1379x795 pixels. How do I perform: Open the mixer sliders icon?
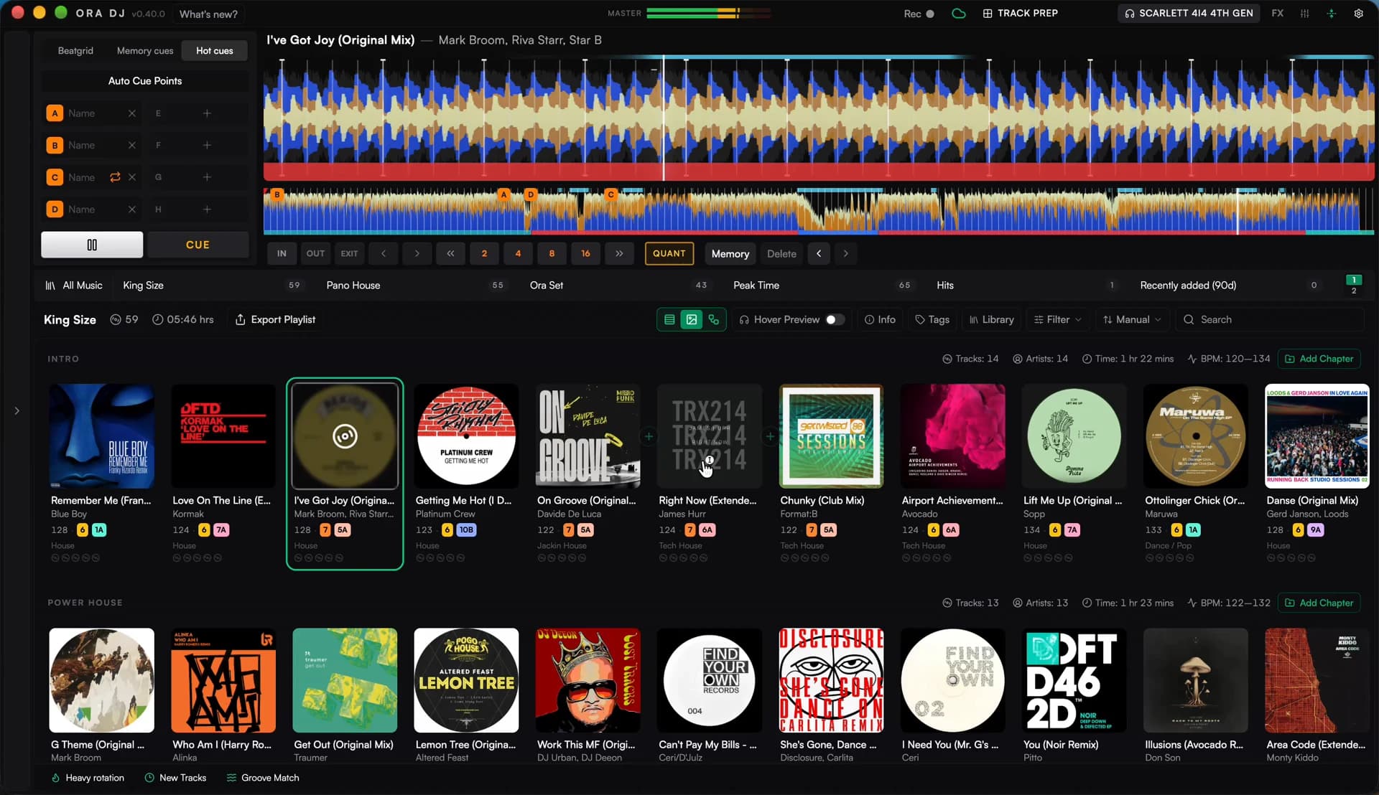1304,14
